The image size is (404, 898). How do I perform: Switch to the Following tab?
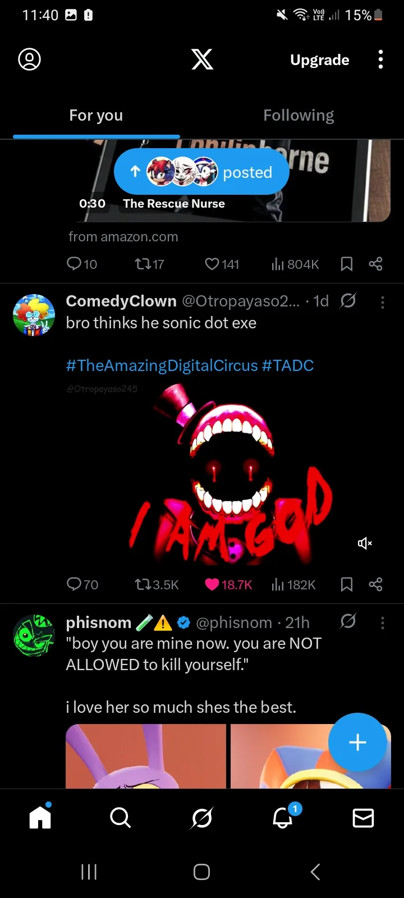point(299,115)
